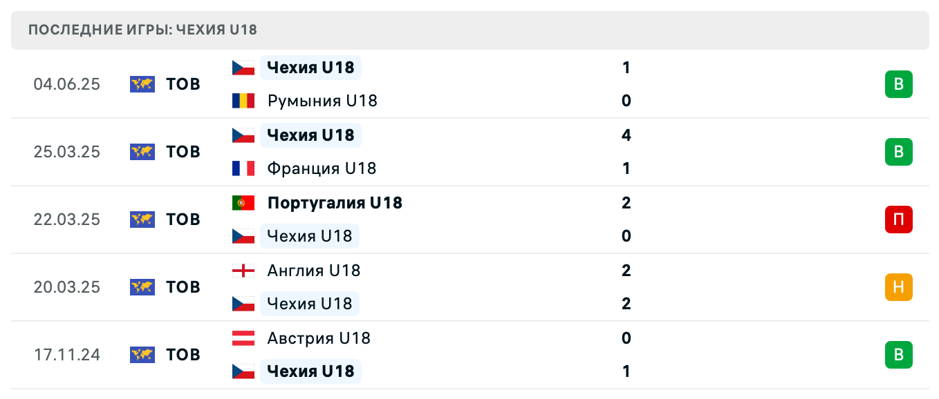The width and height of the screenshot is (939, 399).
Task: Click the red loss badge for 22.03.25
Action: pyautogui.click(x=898, y=220)
